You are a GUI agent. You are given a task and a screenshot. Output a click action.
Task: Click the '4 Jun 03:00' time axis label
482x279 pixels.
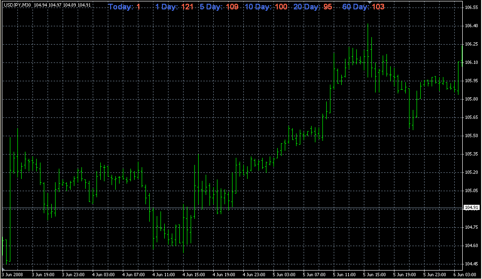click(x=103, y=275)
